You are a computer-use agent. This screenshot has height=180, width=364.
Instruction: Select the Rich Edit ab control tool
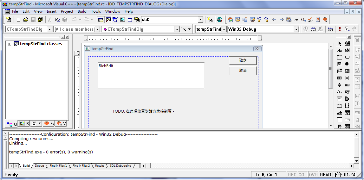click(340, 113)
